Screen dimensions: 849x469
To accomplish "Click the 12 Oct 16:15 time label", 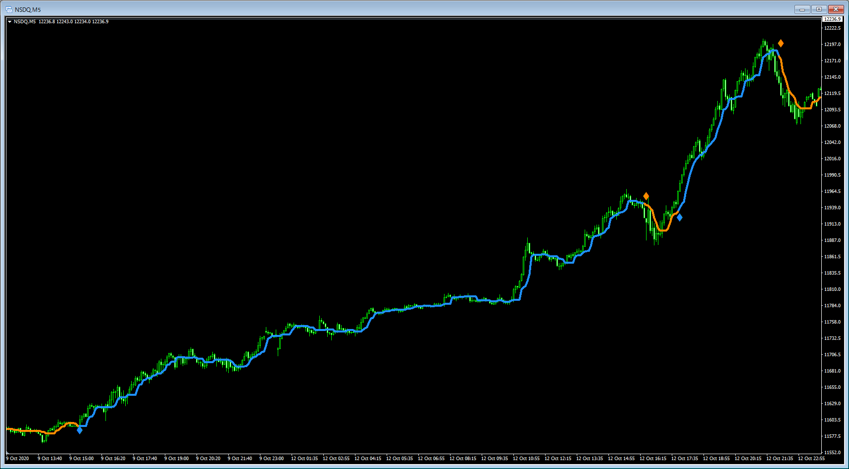I will tap(653, 459).
